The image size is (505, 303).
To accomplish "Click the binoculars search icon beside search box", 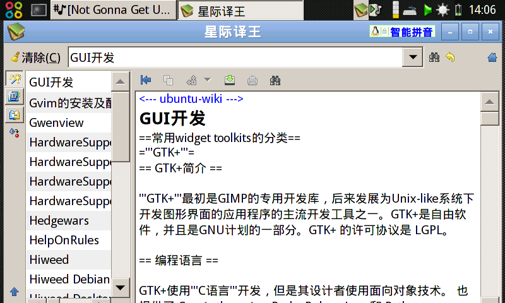I will pyautogui.click(x=434, y=57).
